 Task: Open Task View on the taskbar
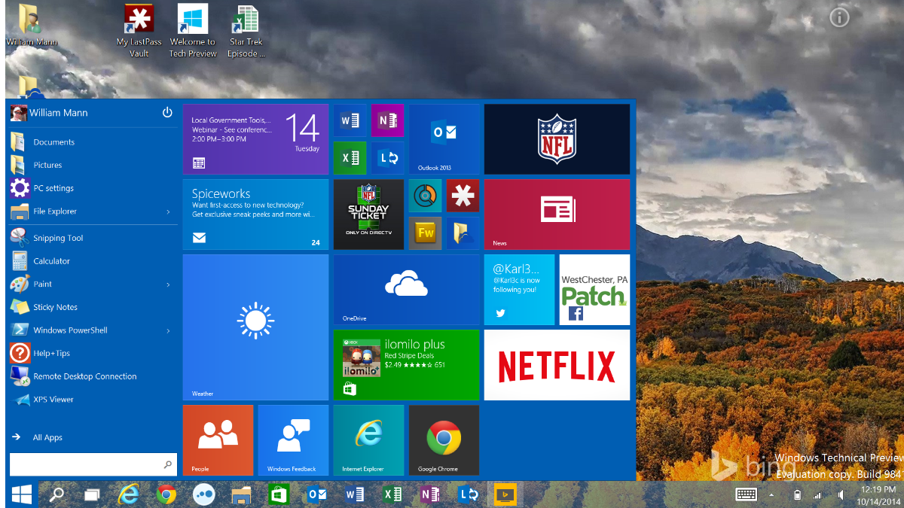click(92, 494)
